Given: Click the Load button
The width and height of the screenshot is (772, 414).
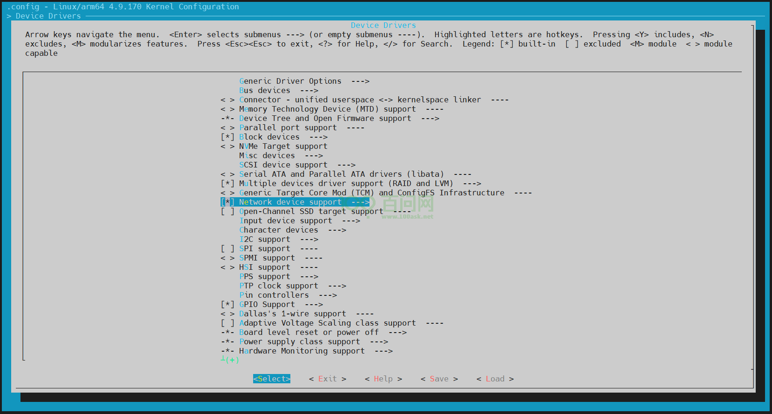Looking at the screenshot, I should (495, 379).
